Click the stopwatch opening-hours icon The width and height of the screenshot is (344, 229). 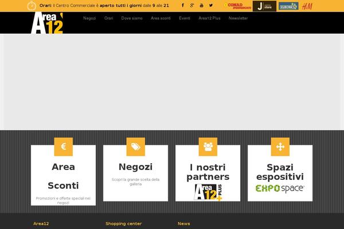[x=32, y=6]
